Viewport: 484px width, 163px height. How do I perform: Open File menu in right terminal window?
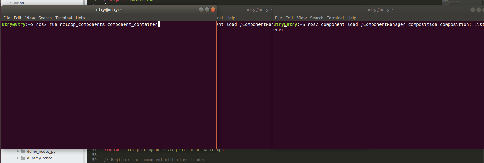pyautogui.click(x=278, y=18)
